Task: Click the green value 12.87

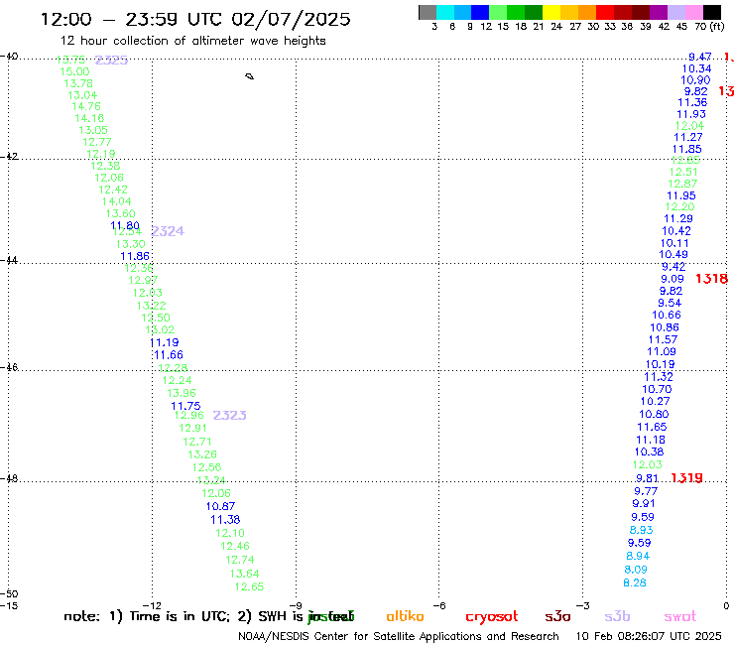Action: (x=682, y=184)
